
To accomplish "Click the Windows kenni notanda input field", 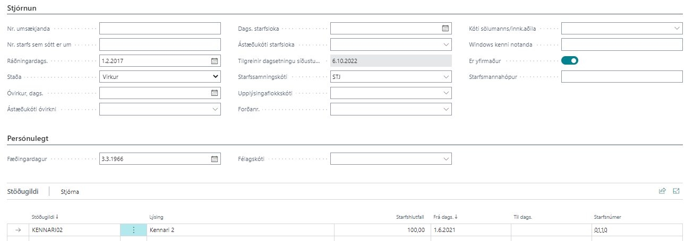I will [621, 45].
